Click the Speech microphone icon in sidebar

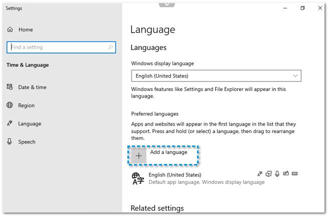pyautogui.click(x=10, y=141)
